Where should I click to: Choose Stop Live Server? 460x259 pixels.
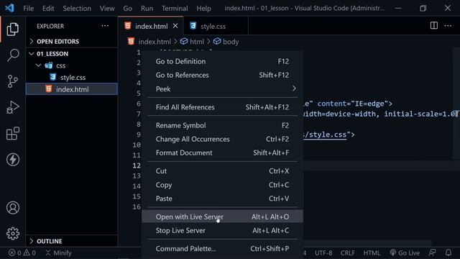(x=222, y=230)
